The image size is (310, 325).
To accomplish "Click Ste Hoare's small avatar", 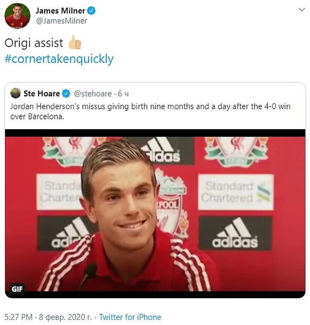I will (16, 93).
